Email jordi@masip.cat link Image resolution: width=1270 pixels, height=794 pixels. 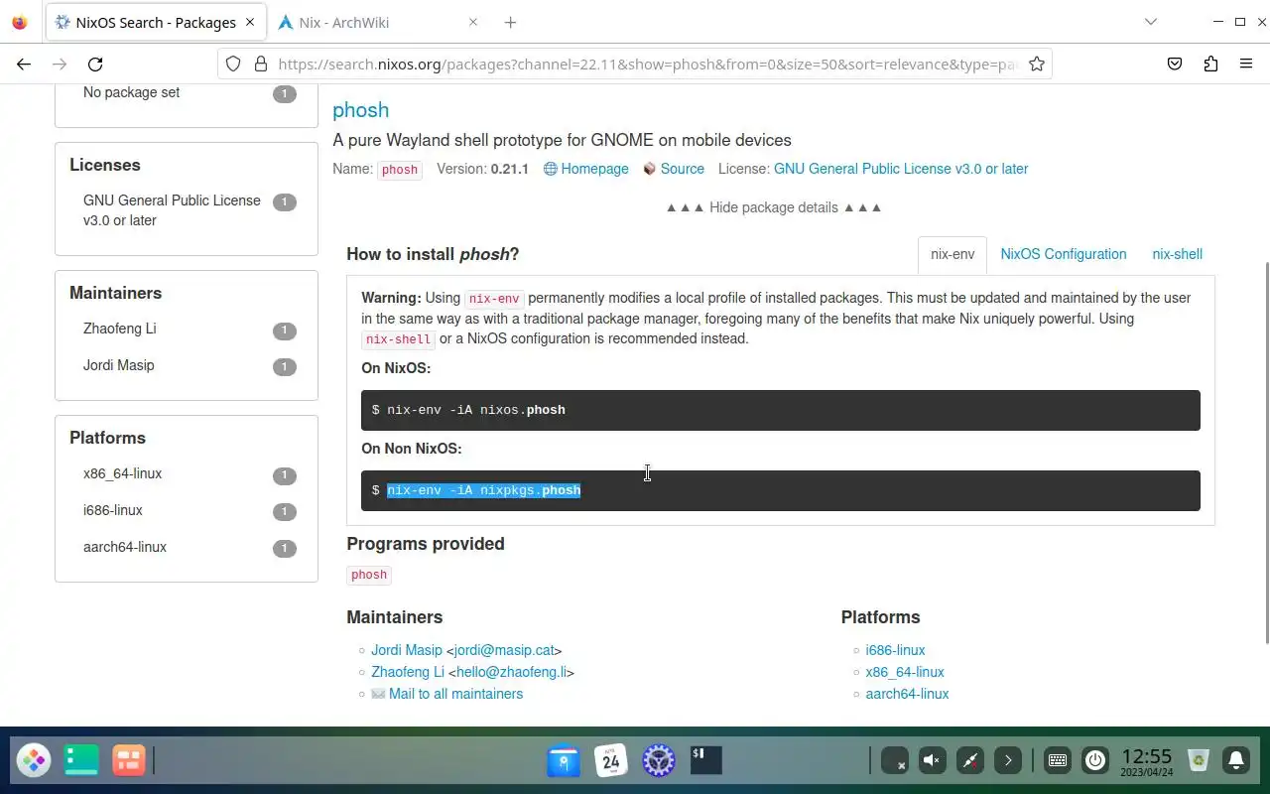pyautogui.click(x=504, y=650)
